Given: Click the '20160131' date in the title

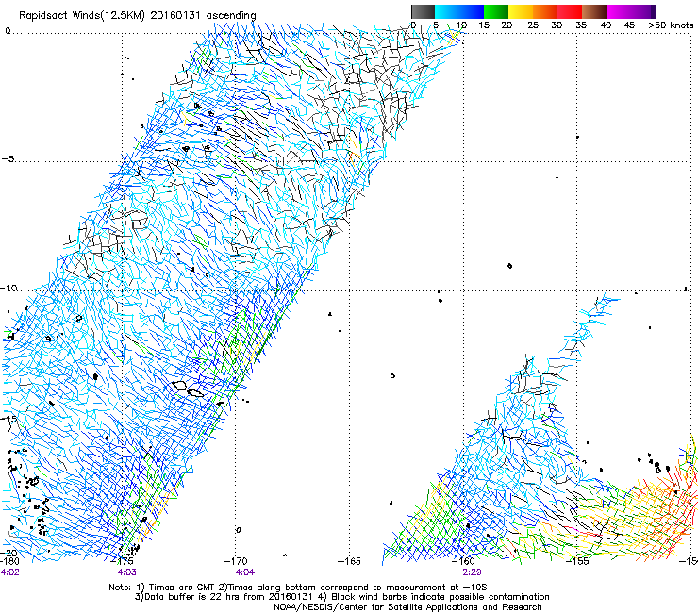Looking at the screenshot, I should [x=175, y=15].
